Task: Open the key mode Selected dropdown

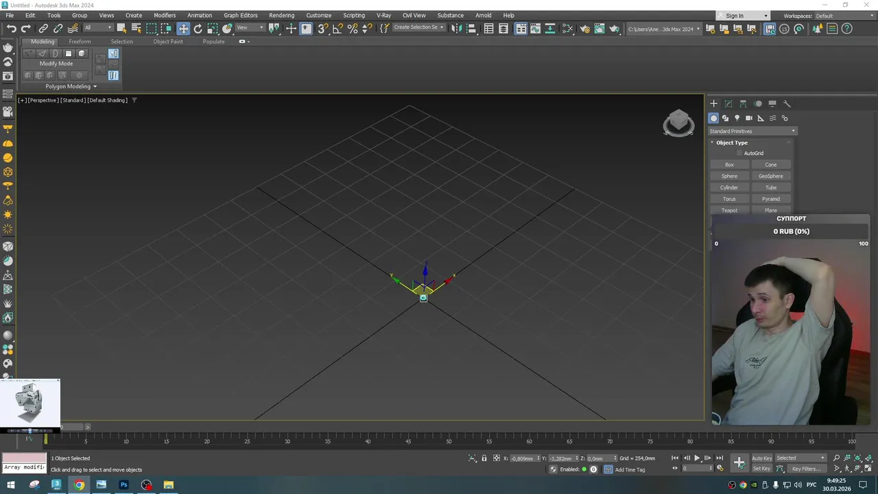Action: [800, 458]
